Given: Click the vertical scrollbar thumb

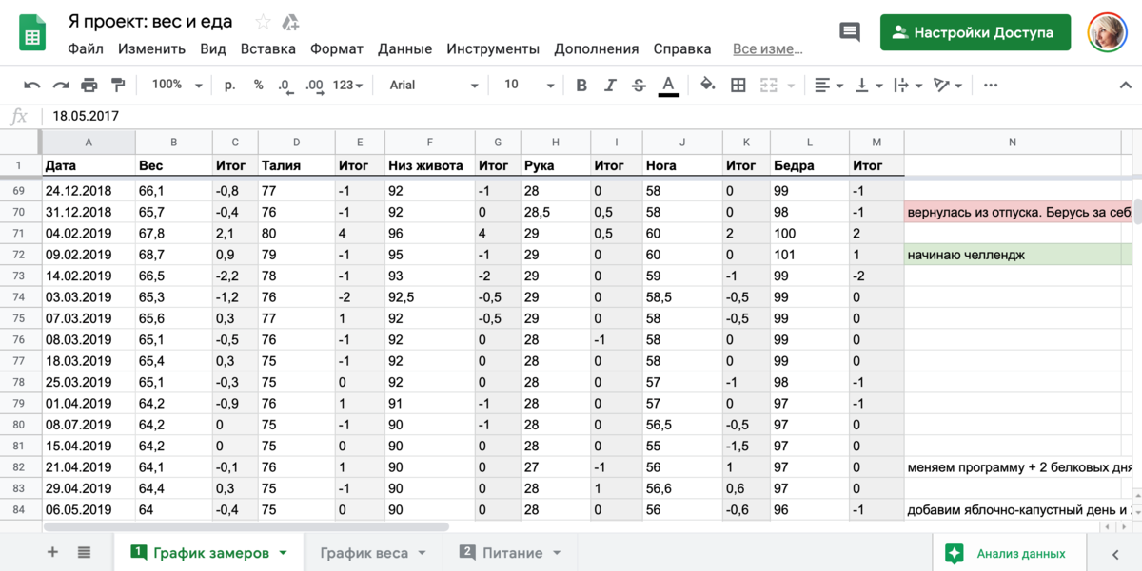Looking at the screenshot, I should tap(1137, 210).
